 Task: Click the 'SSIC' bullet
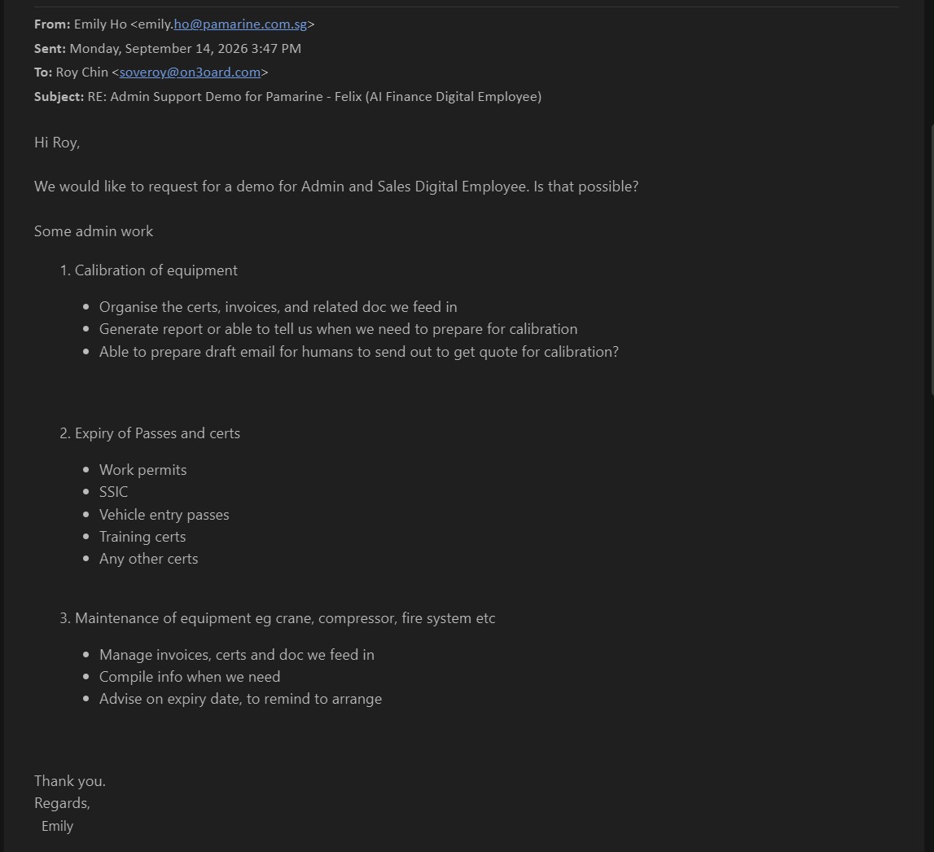coord(114,492)
